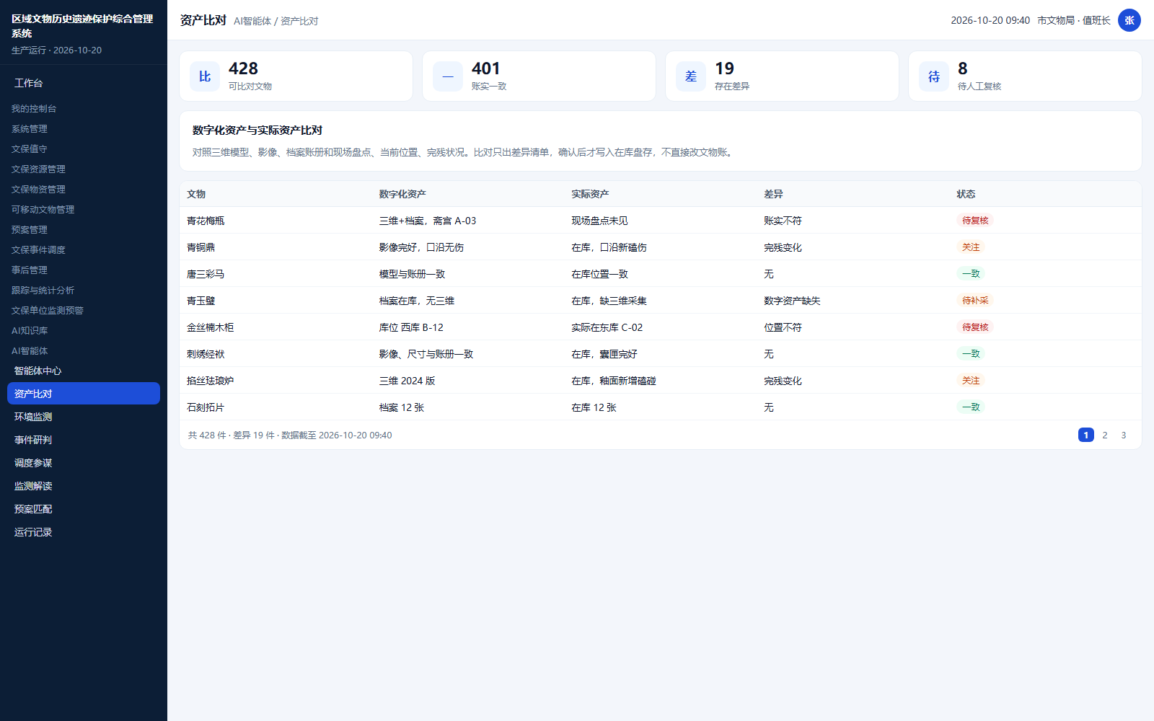Select the 石刻拓片 row name

click(206, 407)
